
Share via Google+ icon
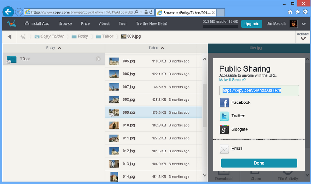tap(224, 130)
